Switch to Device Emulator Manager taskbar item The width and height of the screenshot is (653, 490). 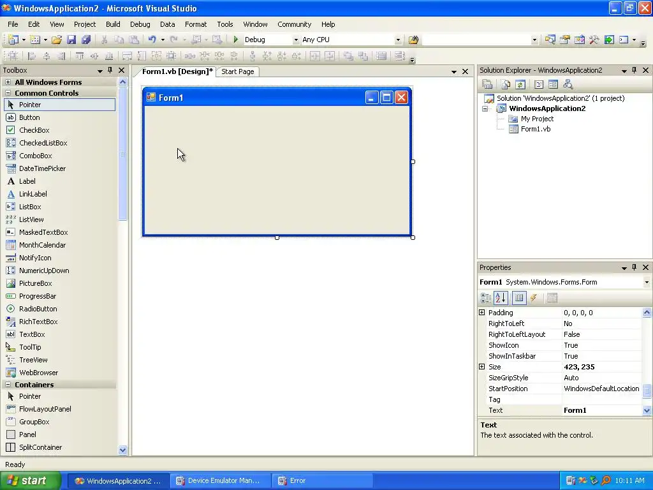pyautogui.click(x=220, y=481)
